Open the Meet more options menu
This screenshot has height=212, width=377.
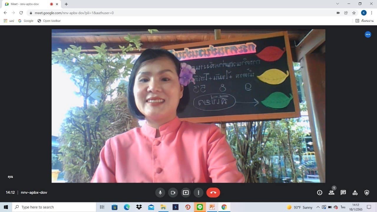tap(199, 193)
